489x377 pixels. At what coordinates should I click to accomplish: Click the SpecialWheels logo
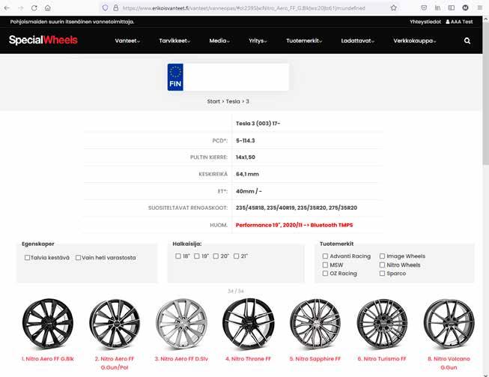pyautogui.click(x=43, y=40)
